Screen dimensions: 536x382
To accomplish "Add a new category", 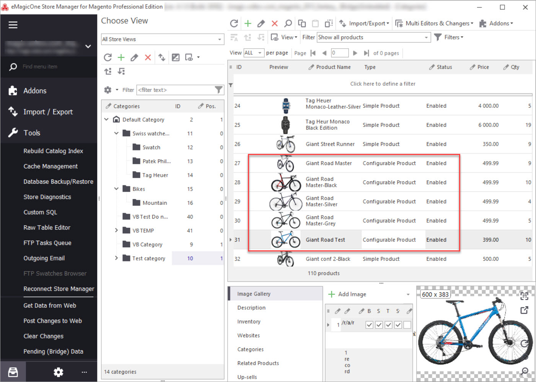I will click(x=121, y=57).
